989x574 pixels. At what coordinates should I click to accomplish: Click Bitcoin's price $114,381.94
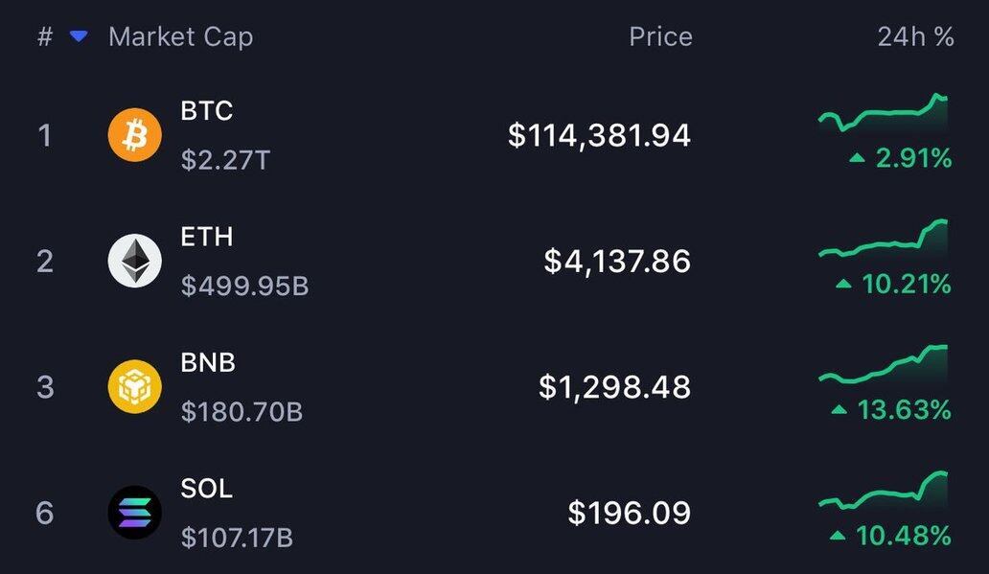click(599, 135)
